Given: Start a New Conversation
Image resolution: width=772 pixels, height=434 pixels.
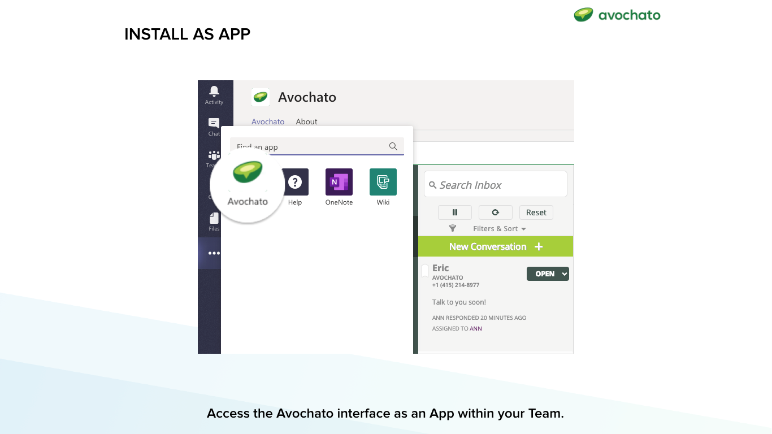Looking at the screenshot, I should click(x=496, y=246).
